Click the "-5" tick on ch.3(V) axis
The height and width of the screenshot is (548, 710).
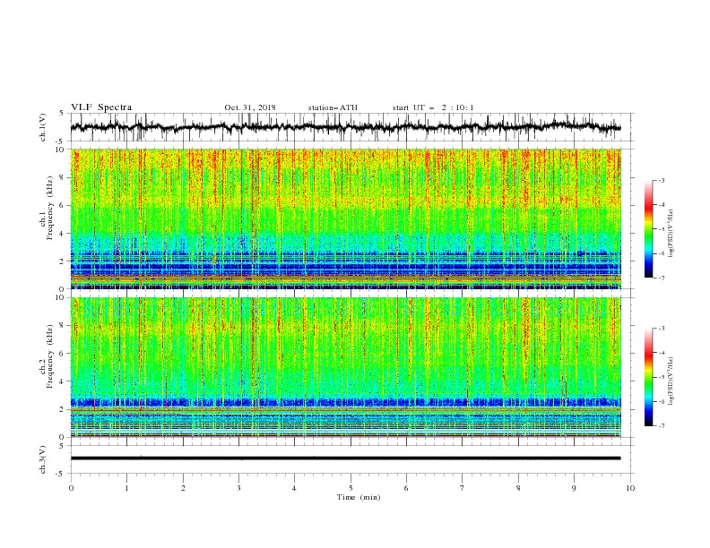click(61, 474)
